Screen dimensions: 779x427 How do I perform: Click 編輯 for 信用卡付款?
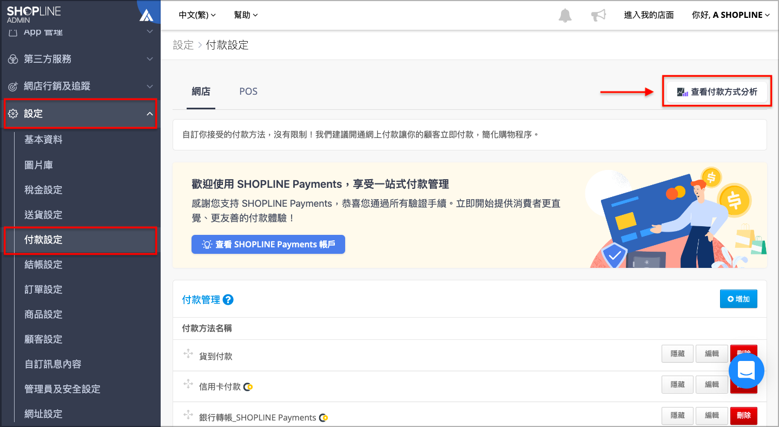711,384
